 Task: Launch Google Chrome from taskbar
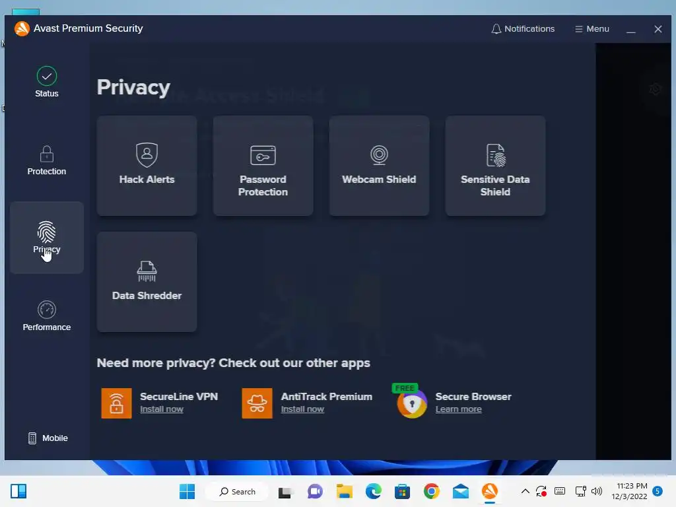click(x=432, y=491)
